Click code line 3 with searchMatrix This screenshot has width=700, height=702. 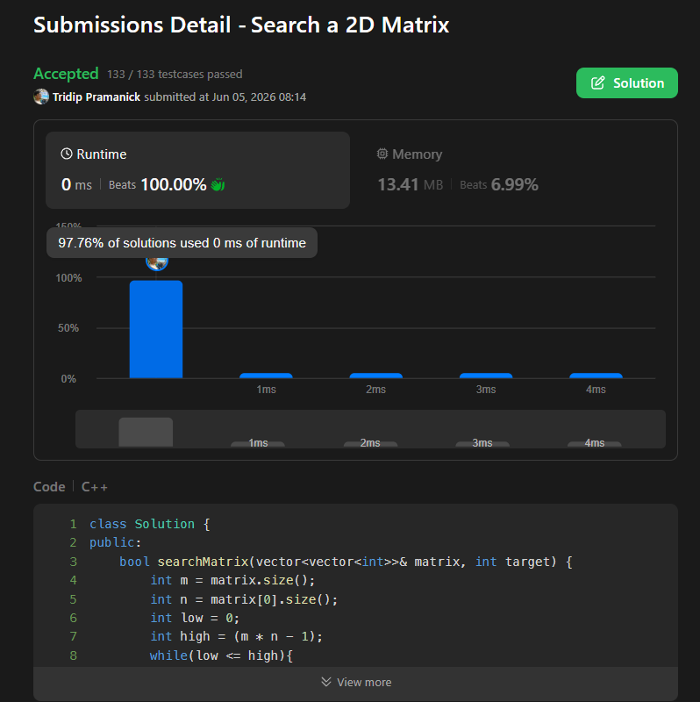(346, 562)
